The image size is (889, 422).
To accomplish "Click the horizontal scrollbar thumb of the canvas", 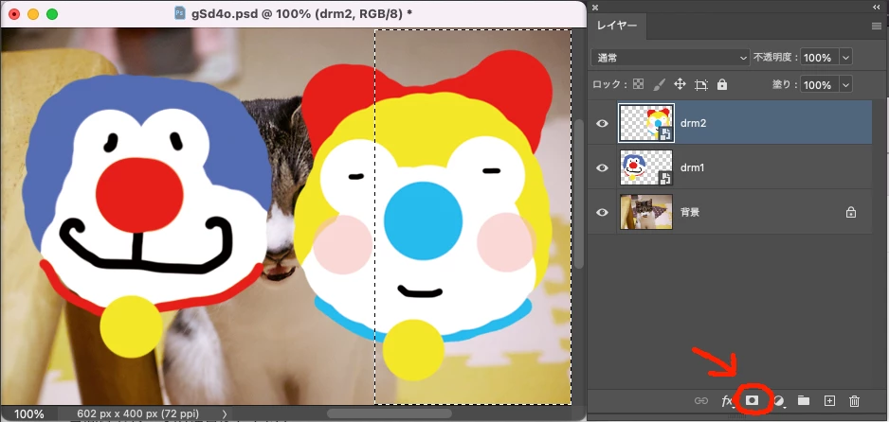I will (x=389, y=413).
